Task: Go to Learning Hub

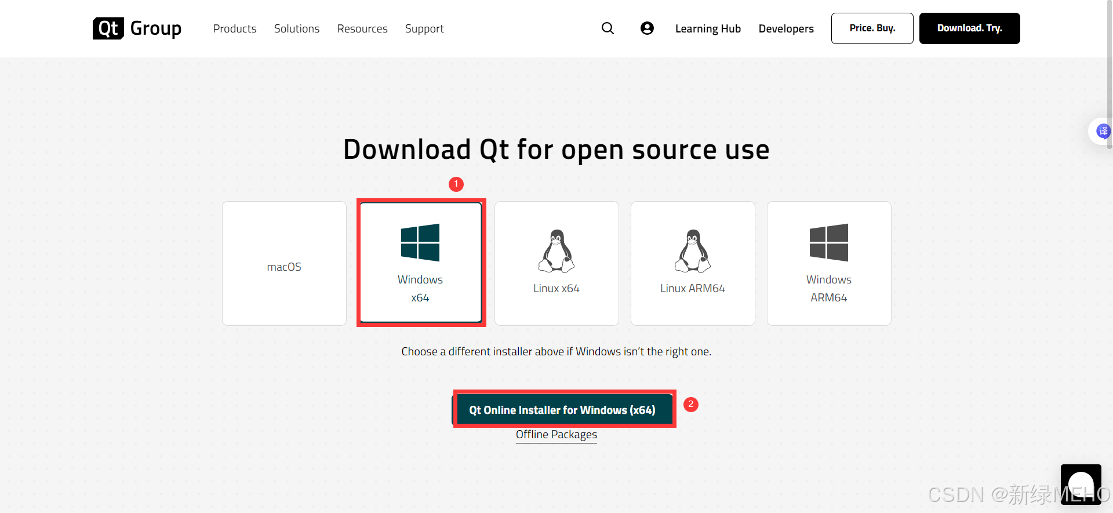Action: 708,28
